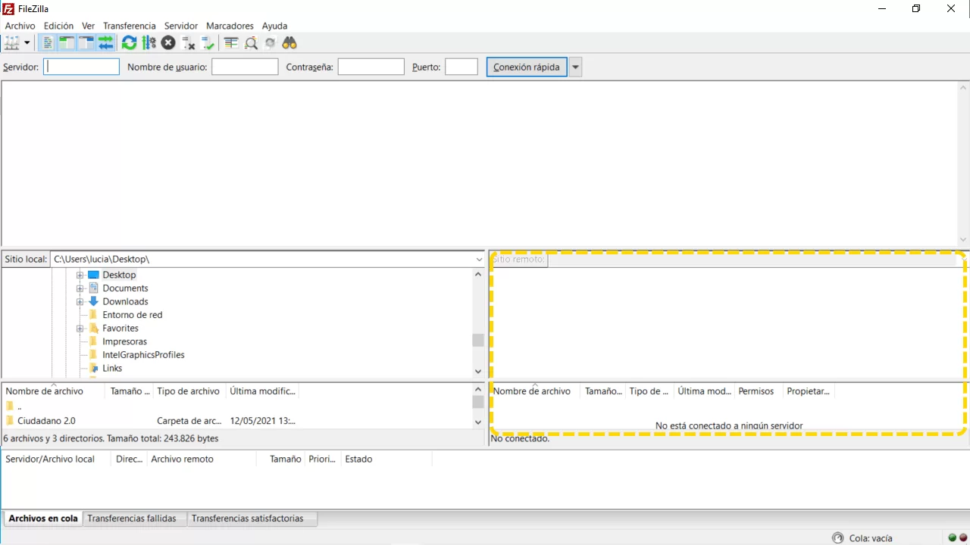Open the Ayuda menu
The height and width of the screenshot is (545, 970).
point(275,26)
